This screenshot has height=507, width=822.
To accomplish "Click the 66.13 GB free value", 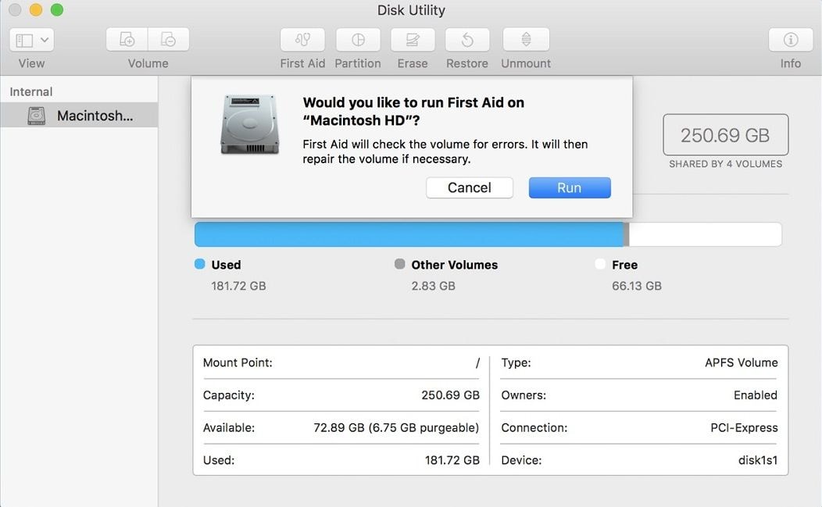I will (x=636, y=286).
